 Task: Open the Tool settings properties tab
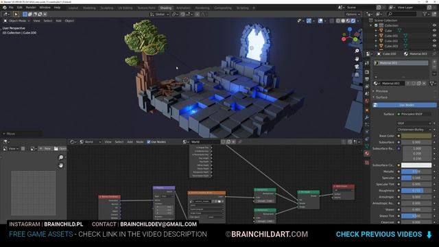[x=367, y=63]
